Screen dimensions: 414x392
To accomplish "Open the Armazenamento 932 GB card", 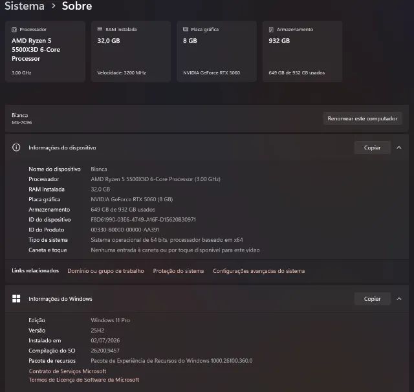I will [x=302, y=51].
